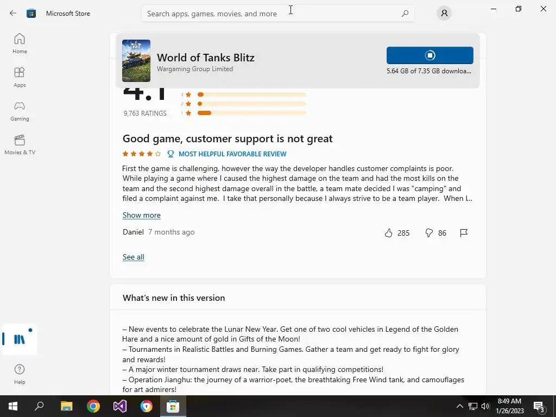Open Windows taskbar search

[x=39, y=406]
